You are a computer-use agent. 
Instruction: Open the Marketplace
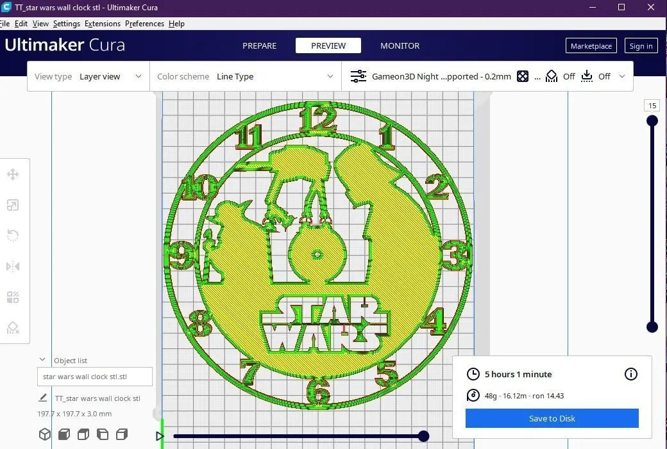click(x=591, y=46)
